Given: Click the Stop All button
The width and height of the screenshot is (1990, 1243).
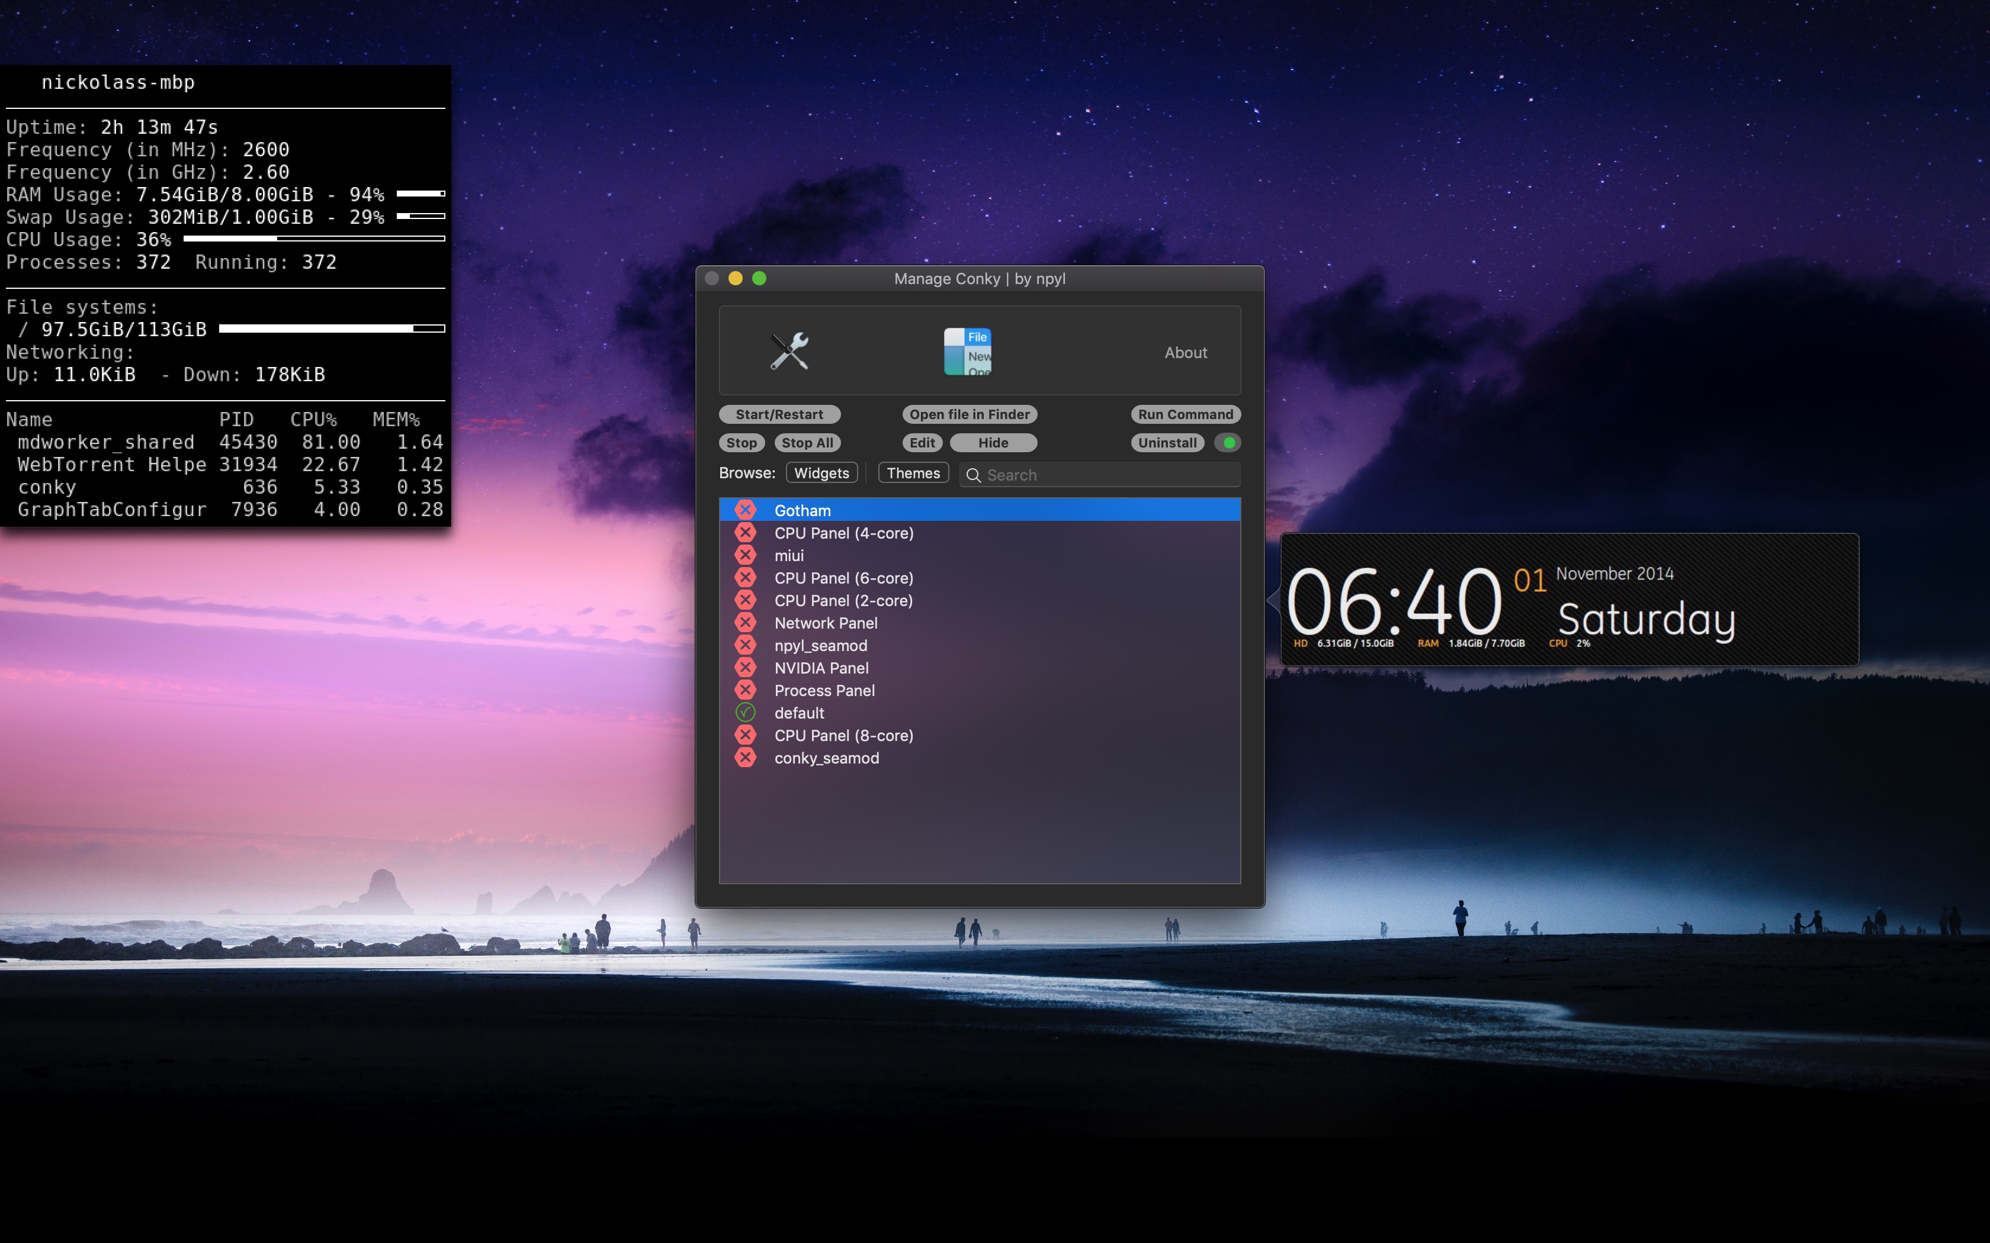Looking at the screenshot, I should [x=807, y=442].
